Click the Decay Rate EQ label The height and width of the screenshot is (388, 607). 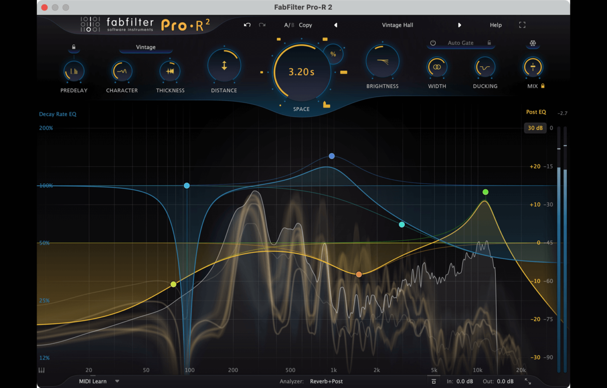[x=57, y=114]
